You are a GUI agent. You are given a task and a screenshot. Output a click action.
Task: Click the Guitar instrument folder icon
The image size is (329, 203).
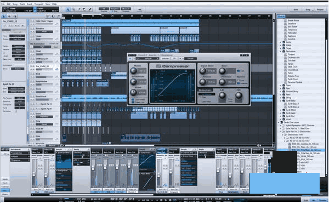[x=283, y=42]
